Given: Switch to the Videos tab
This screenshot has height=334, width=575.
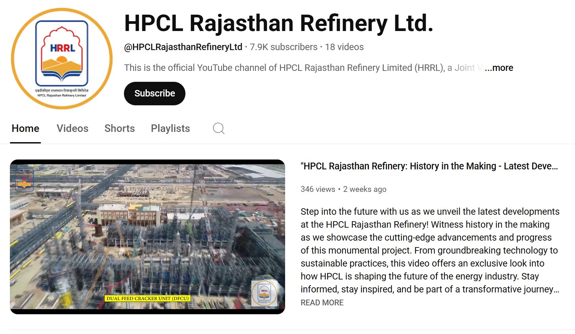Looking at the screenshot, I should coord(72,128).
